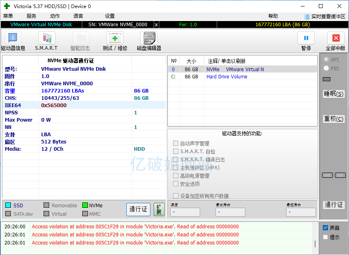Click the 通行证 button next to 扩展
Viewport: 349px width, 255px height.
(x=138, y=209)
